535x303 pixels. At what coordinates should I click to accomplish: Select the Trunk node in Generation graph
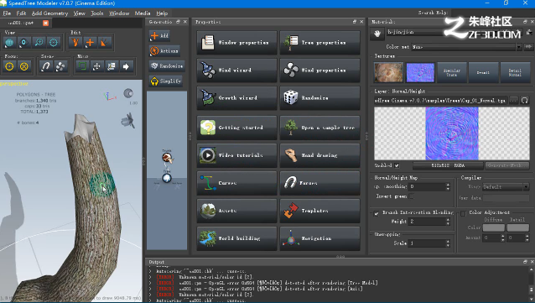coord(167,158)
